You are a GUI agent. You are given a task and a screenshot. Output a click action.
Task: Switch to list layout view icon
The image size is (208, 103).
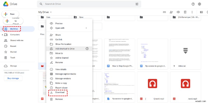(201, 12)
